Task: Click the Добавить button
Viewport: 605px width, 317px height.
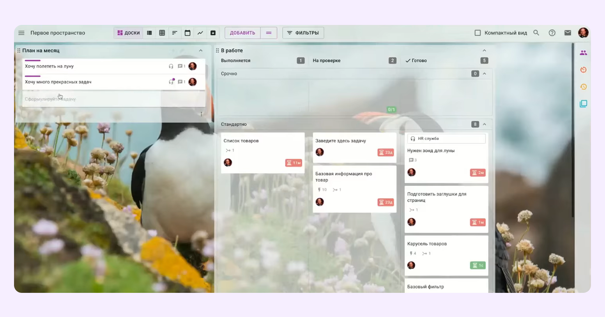Action: coord(242,33)
